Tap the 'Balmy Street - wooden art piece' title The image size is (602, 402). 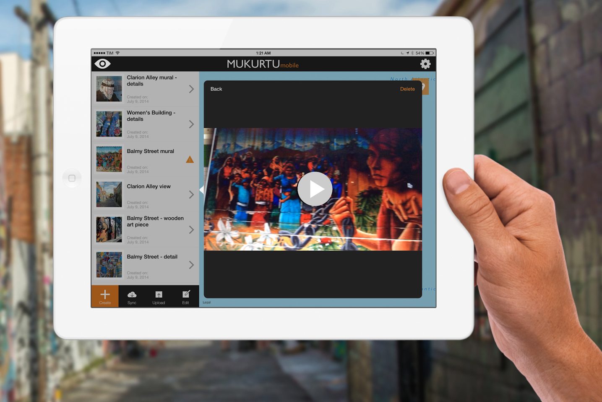pyautogui.click(x=155, y=222)
